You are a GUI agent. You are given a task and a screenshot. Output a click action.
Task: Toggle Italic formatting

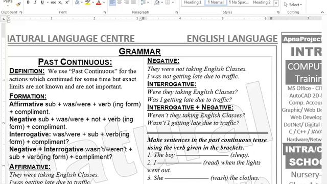click(35, 2)
